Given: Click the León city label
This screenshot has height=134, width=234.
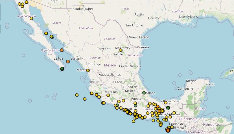Looking at the screenshot, I should tap(119, 82).
